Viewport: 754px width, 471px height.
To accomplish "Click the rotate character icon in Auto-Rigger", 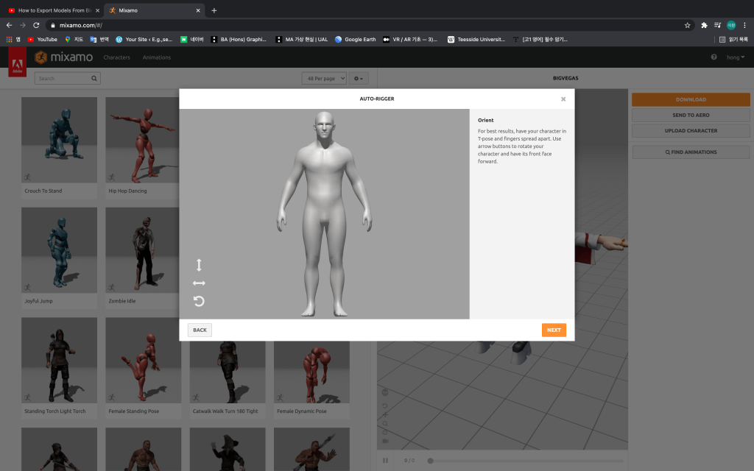I will click(199, 301).
